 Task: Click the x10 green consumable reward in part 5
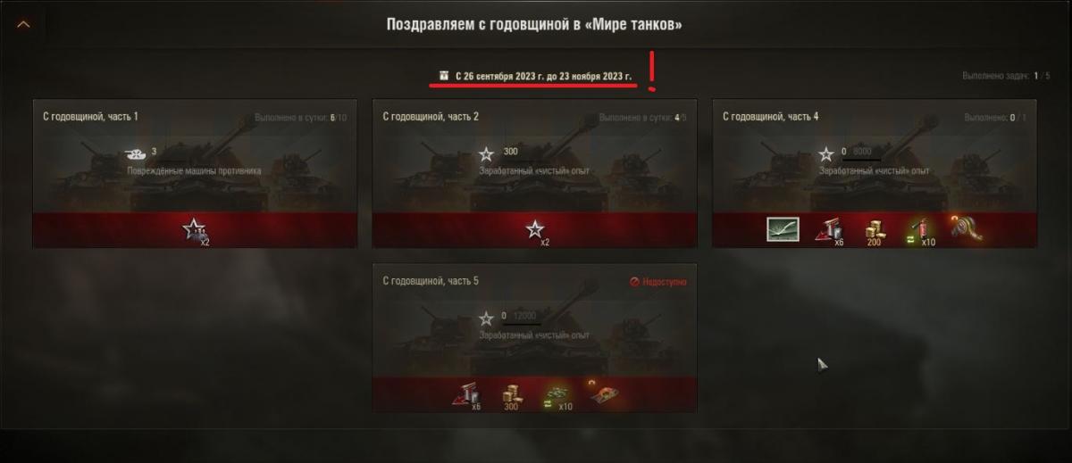point(558,395)
